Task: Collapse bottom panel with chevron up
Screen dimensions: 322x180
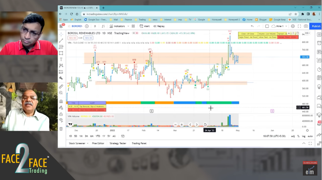Action: [x=304, y=143]
